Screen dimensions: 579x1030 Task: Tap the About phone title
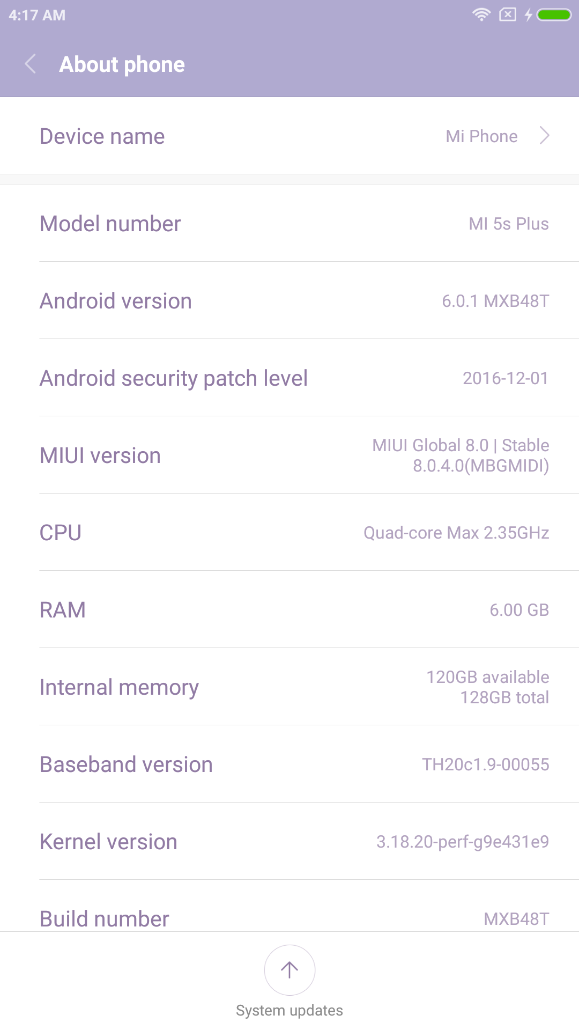pos(122,64)
